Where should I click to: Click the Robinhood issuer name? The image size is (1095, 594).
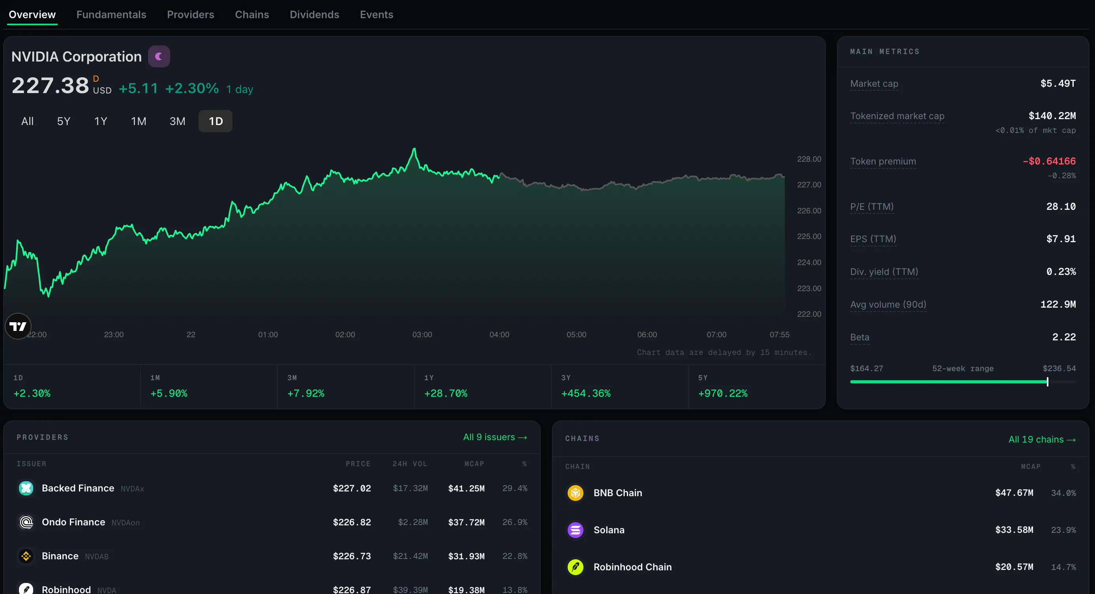coord(66,590)
